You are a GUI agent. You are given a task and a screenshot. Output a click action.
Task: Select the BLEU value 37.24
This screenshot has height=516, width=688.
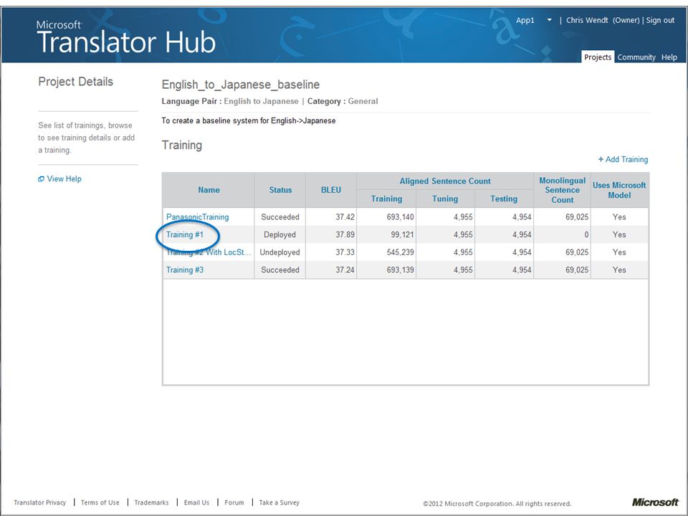pos(345,270)
